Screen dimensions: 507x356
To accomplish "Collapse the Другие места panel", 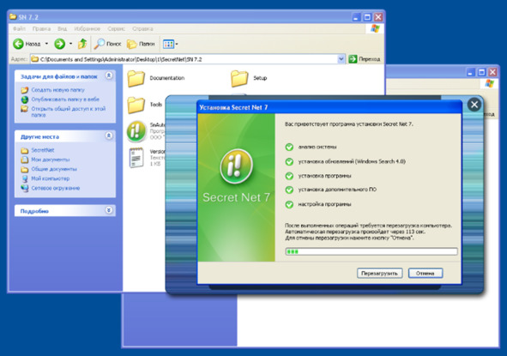I will pos(109,136).
